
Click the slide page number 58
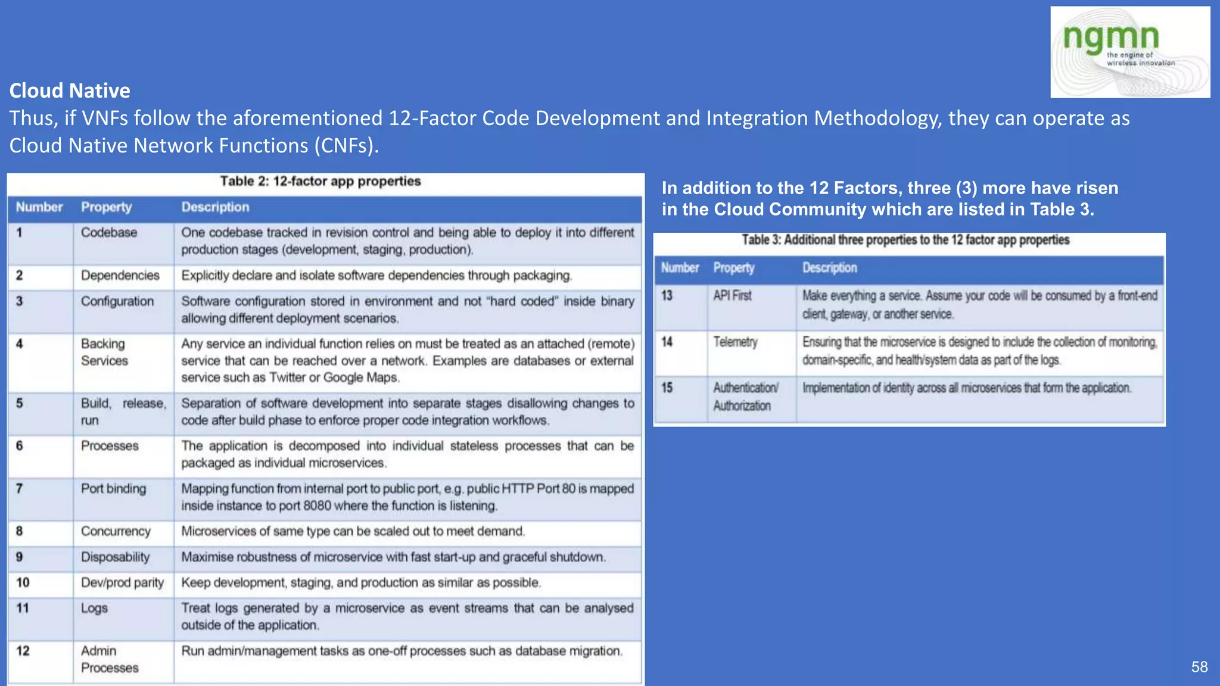point(1199,667)
